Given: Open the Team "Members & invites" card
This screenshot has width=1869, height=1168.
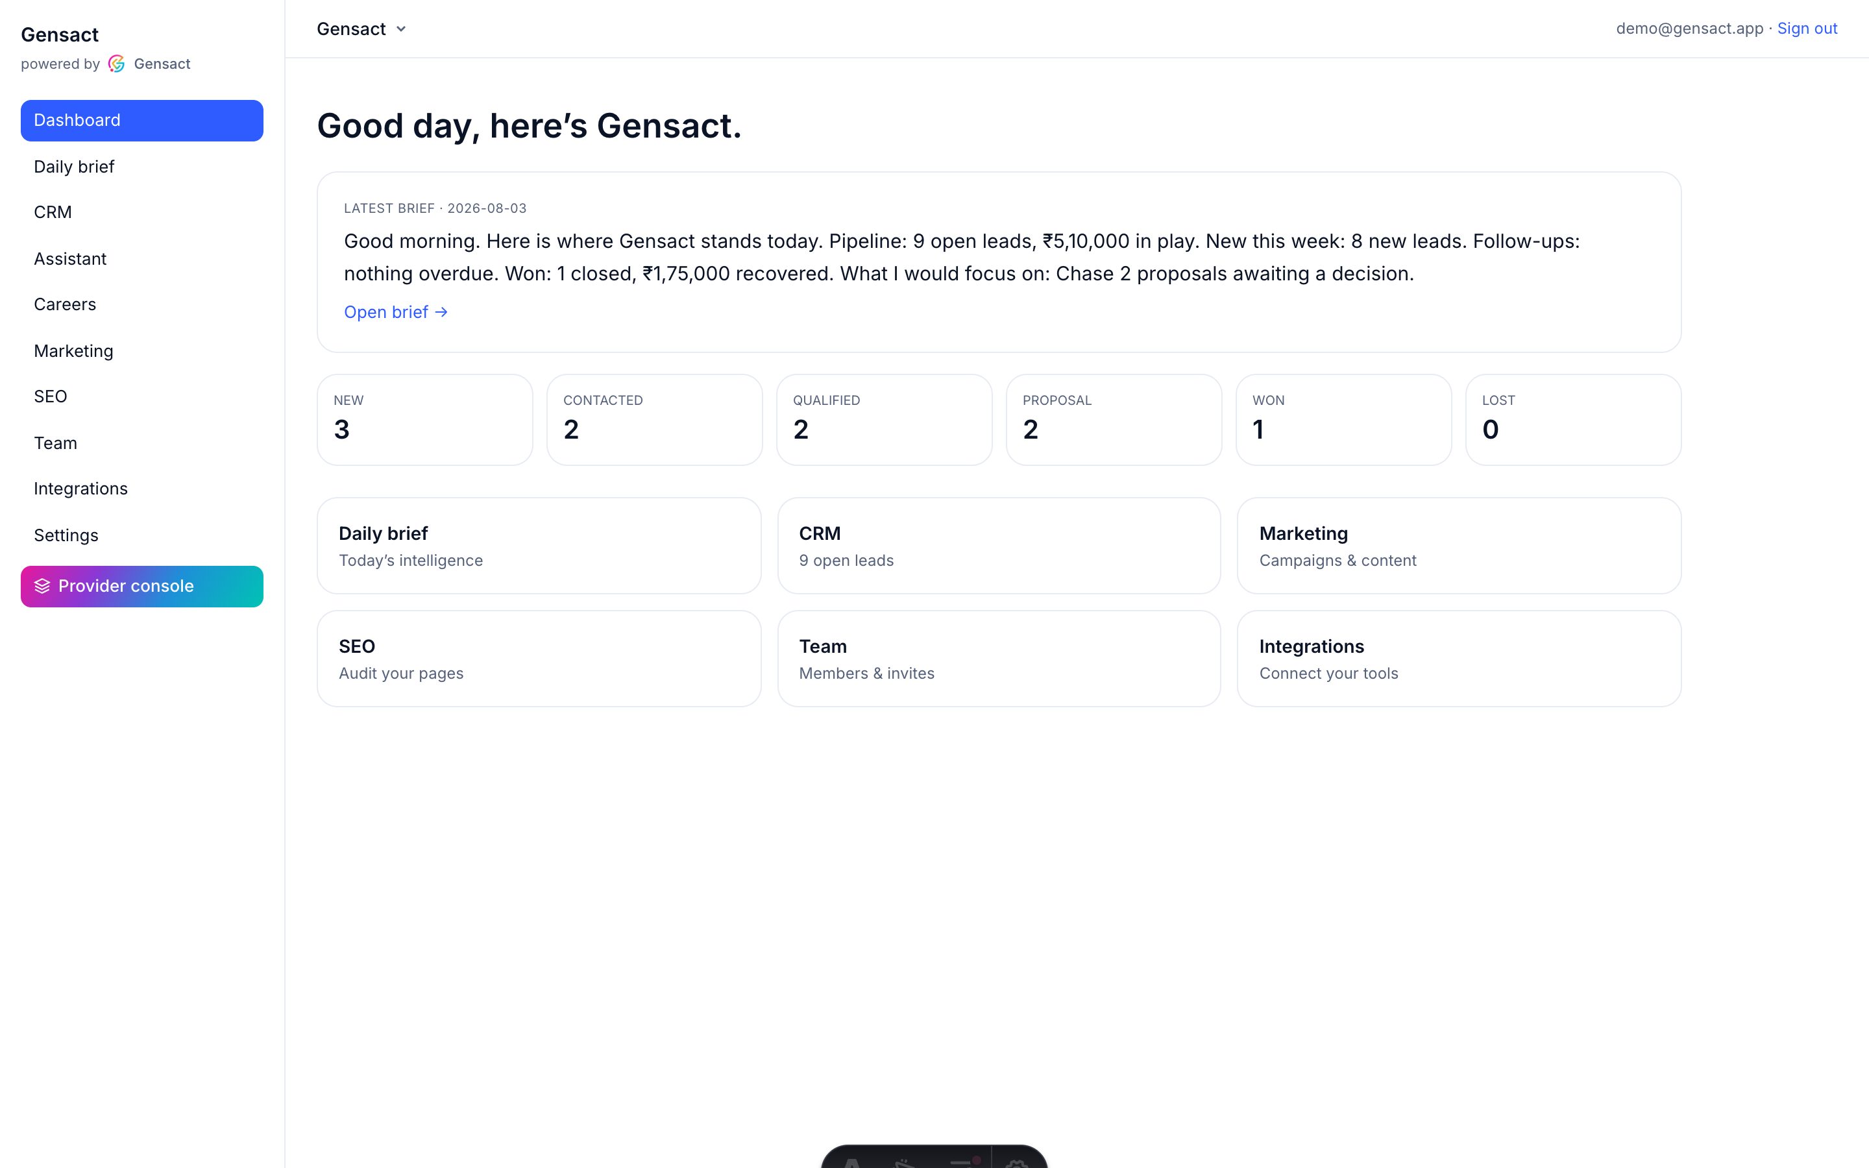Looking at the screenshot, I should click(x=999, y=659).
